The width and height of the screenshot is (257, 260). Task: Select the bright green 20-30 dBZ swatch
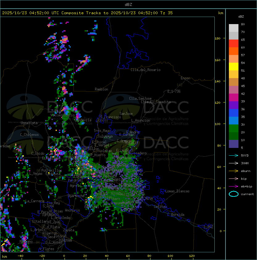tap(234, 128)
